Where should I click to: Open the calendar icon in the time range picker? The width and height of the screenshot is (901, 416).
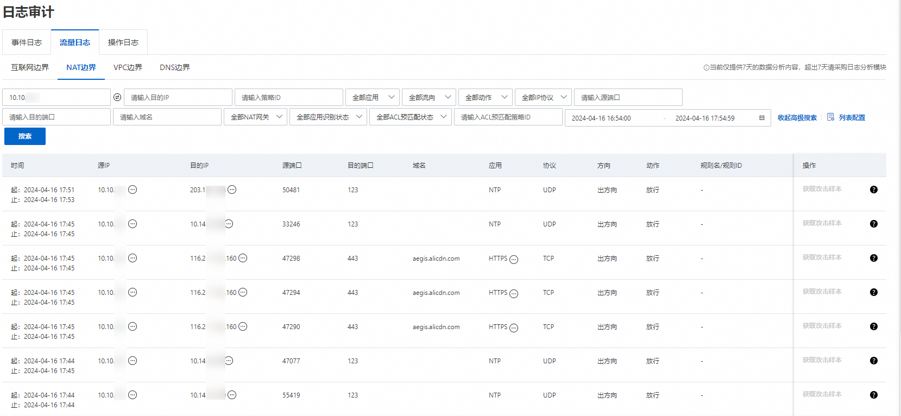761,118
